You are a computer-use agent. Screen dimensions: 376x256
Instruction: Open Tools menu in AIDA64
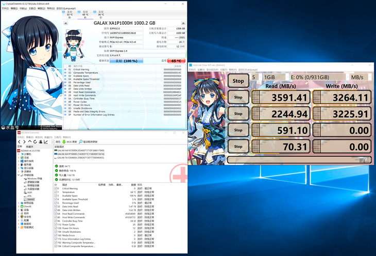pyautogui.click(x=58, y=137)
